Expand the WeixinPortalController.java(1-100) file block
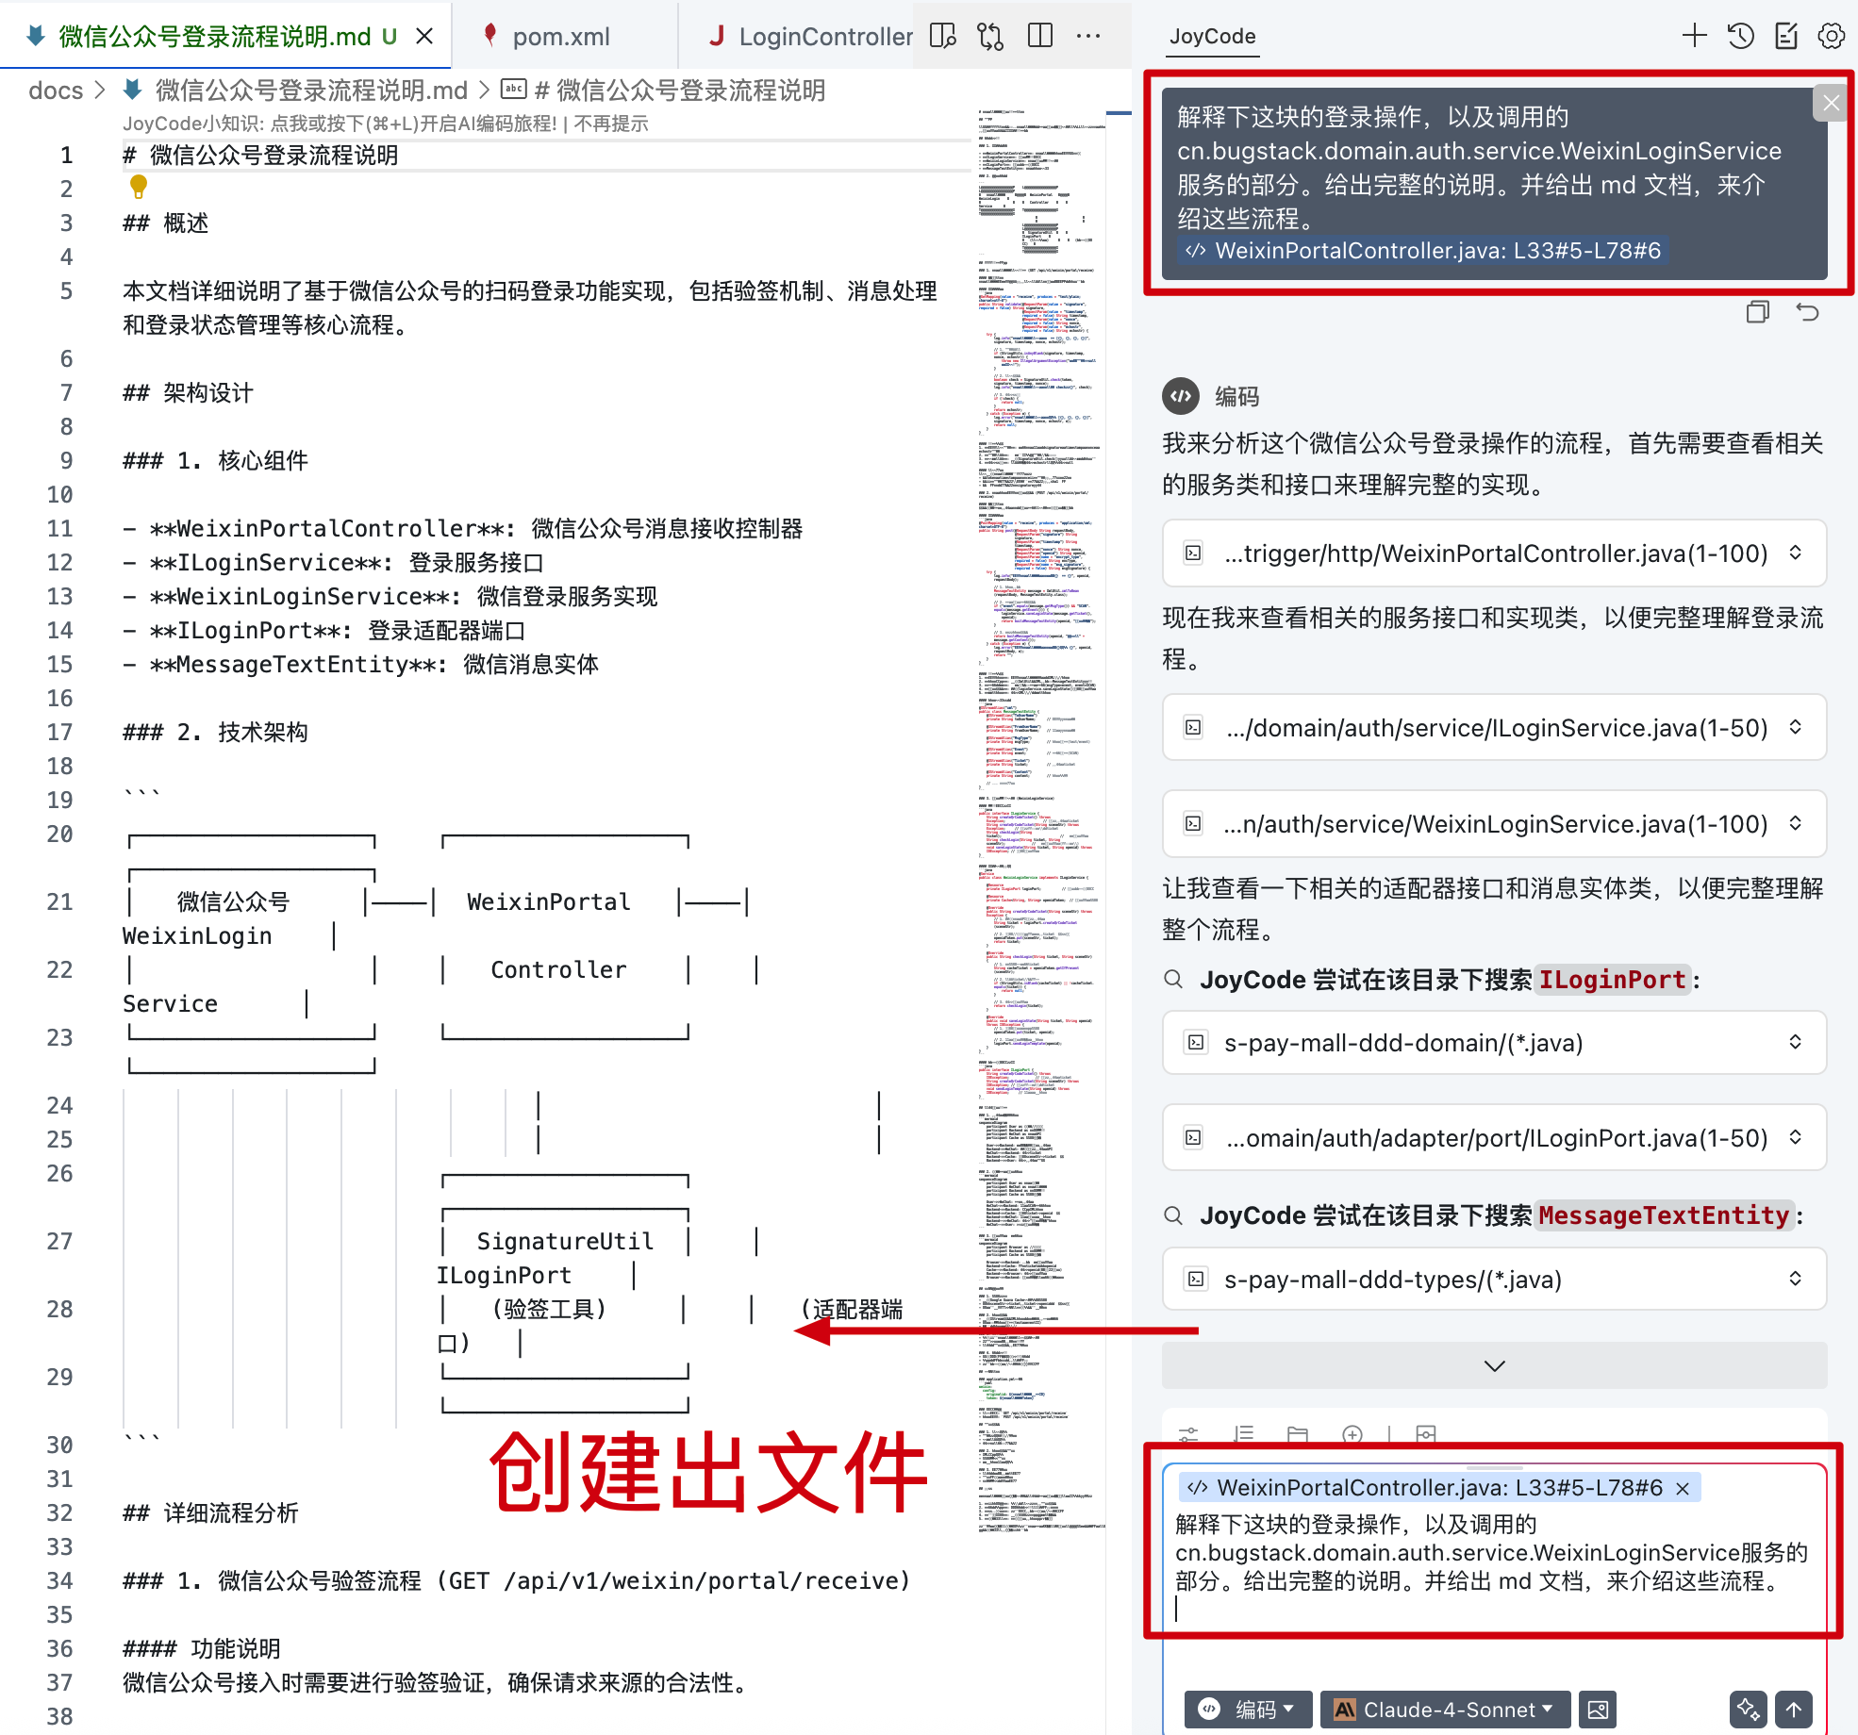 click(x=1795, y=553)
